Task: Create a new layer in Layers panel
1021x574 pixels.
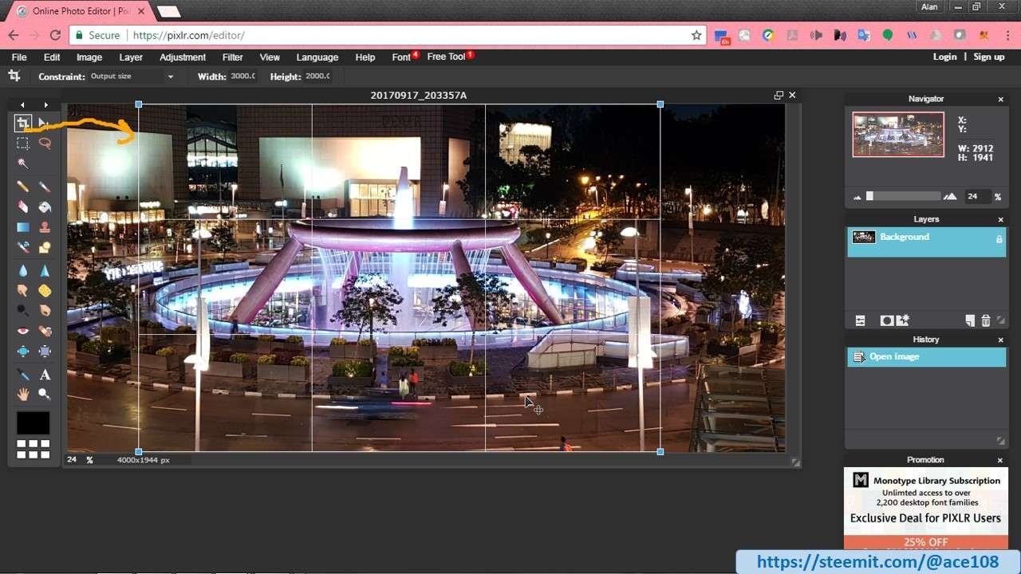Action: 970,320
